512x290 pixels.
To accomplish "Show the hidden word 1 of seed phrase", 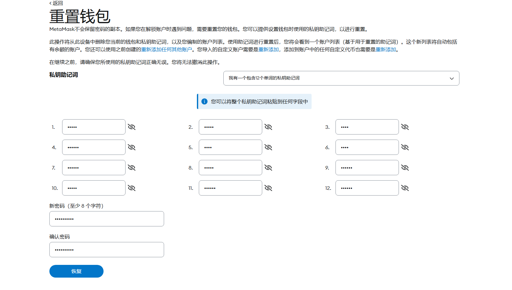I will pyautogui.click(x=132, y=127).
